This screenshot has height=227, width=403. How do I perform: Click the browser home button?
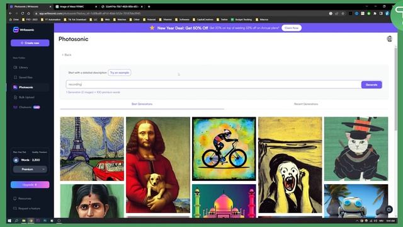coord(28,13)
